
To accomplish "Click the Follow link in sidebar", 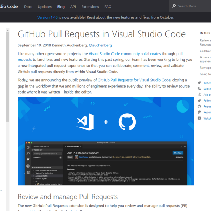I will click(207, 101).
